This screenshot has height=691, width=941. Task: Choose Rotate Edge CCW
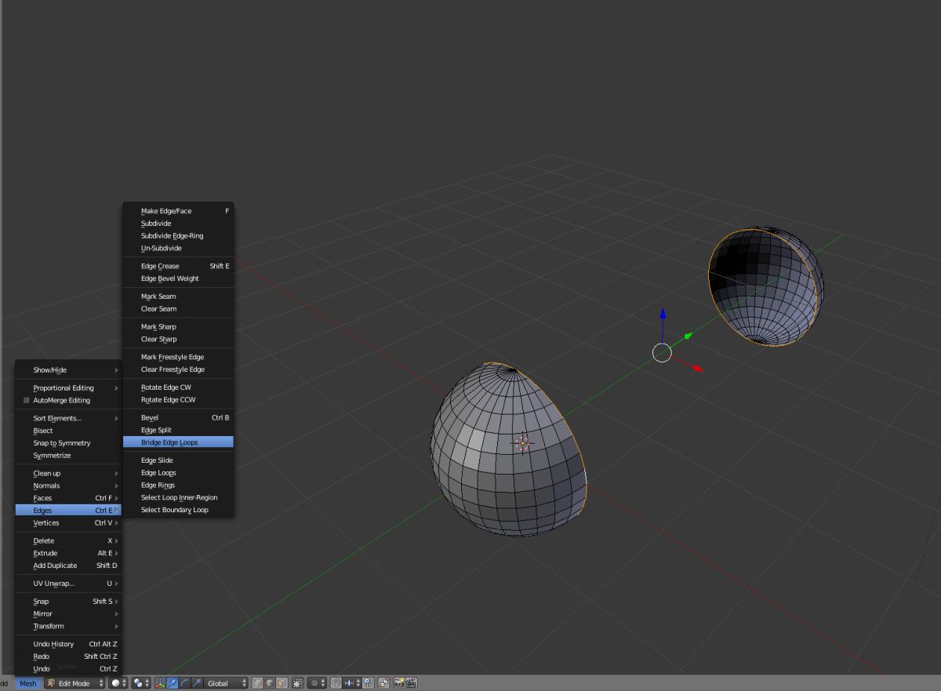tap(178, 400)
